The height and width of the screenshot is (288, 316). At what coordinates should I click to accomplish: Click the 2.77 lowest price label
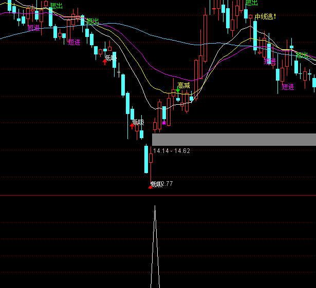(168, 184)
